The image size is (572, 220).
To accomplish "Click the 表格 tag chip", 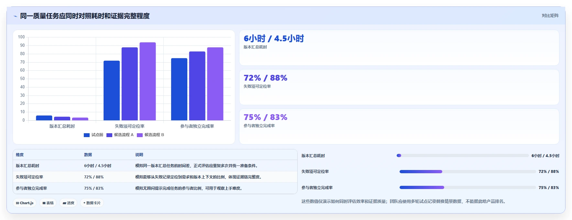I will (x=48, y=203).
